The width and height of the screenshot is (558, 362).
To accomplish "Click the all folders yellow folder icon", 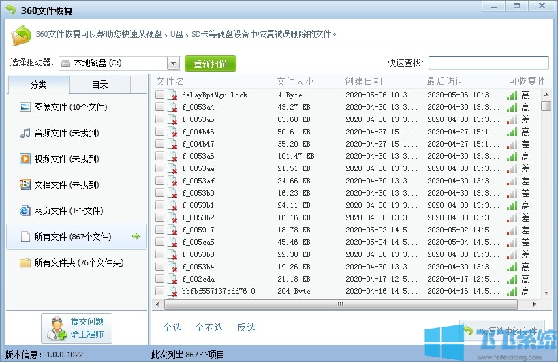I will coord(25,262).
